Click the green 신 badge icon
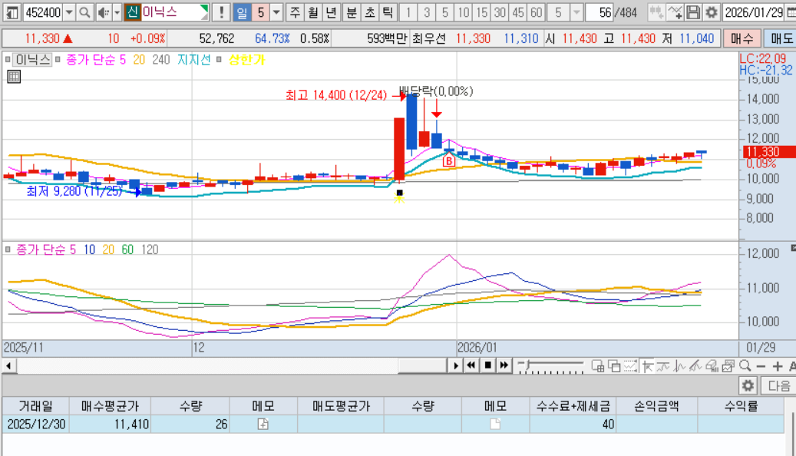Image resolution: width=796 pixels, height=456 pixels. tap(133, 12)
